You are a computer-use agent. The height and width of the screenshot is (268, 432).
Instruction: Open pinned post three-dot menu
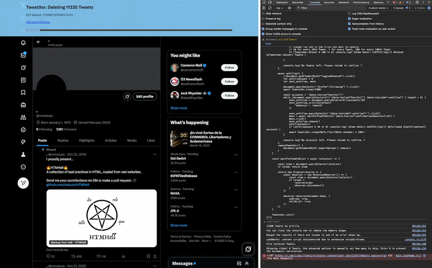coord(155,154)
